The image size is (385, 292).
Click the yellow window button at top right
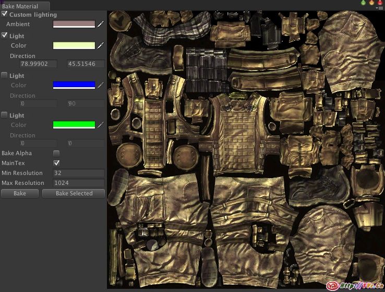click(x=371, y=3)
